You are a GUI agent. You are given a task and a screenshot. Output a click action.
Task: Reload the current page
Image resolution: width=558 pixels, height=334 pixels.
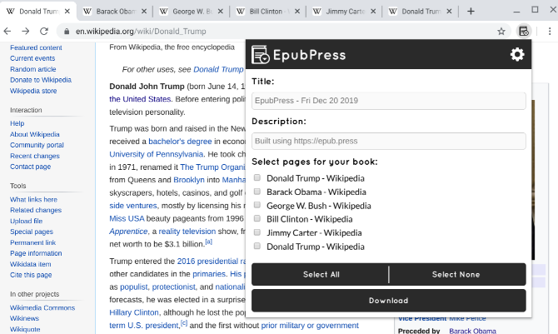(44, 32)
